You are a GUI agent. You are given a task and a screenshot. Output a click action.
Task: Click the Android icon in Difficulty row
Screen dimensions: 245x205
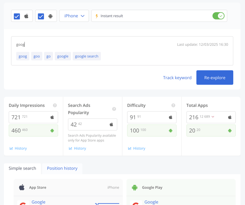pos(170,131)
